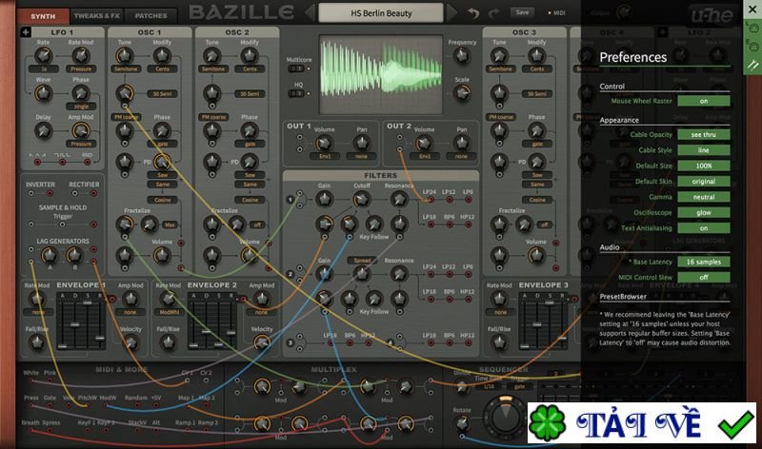Toggle OSC 1 Fractalize Max button
The width and height of the screenshot is (762, 449).
[x=170, y=224]
